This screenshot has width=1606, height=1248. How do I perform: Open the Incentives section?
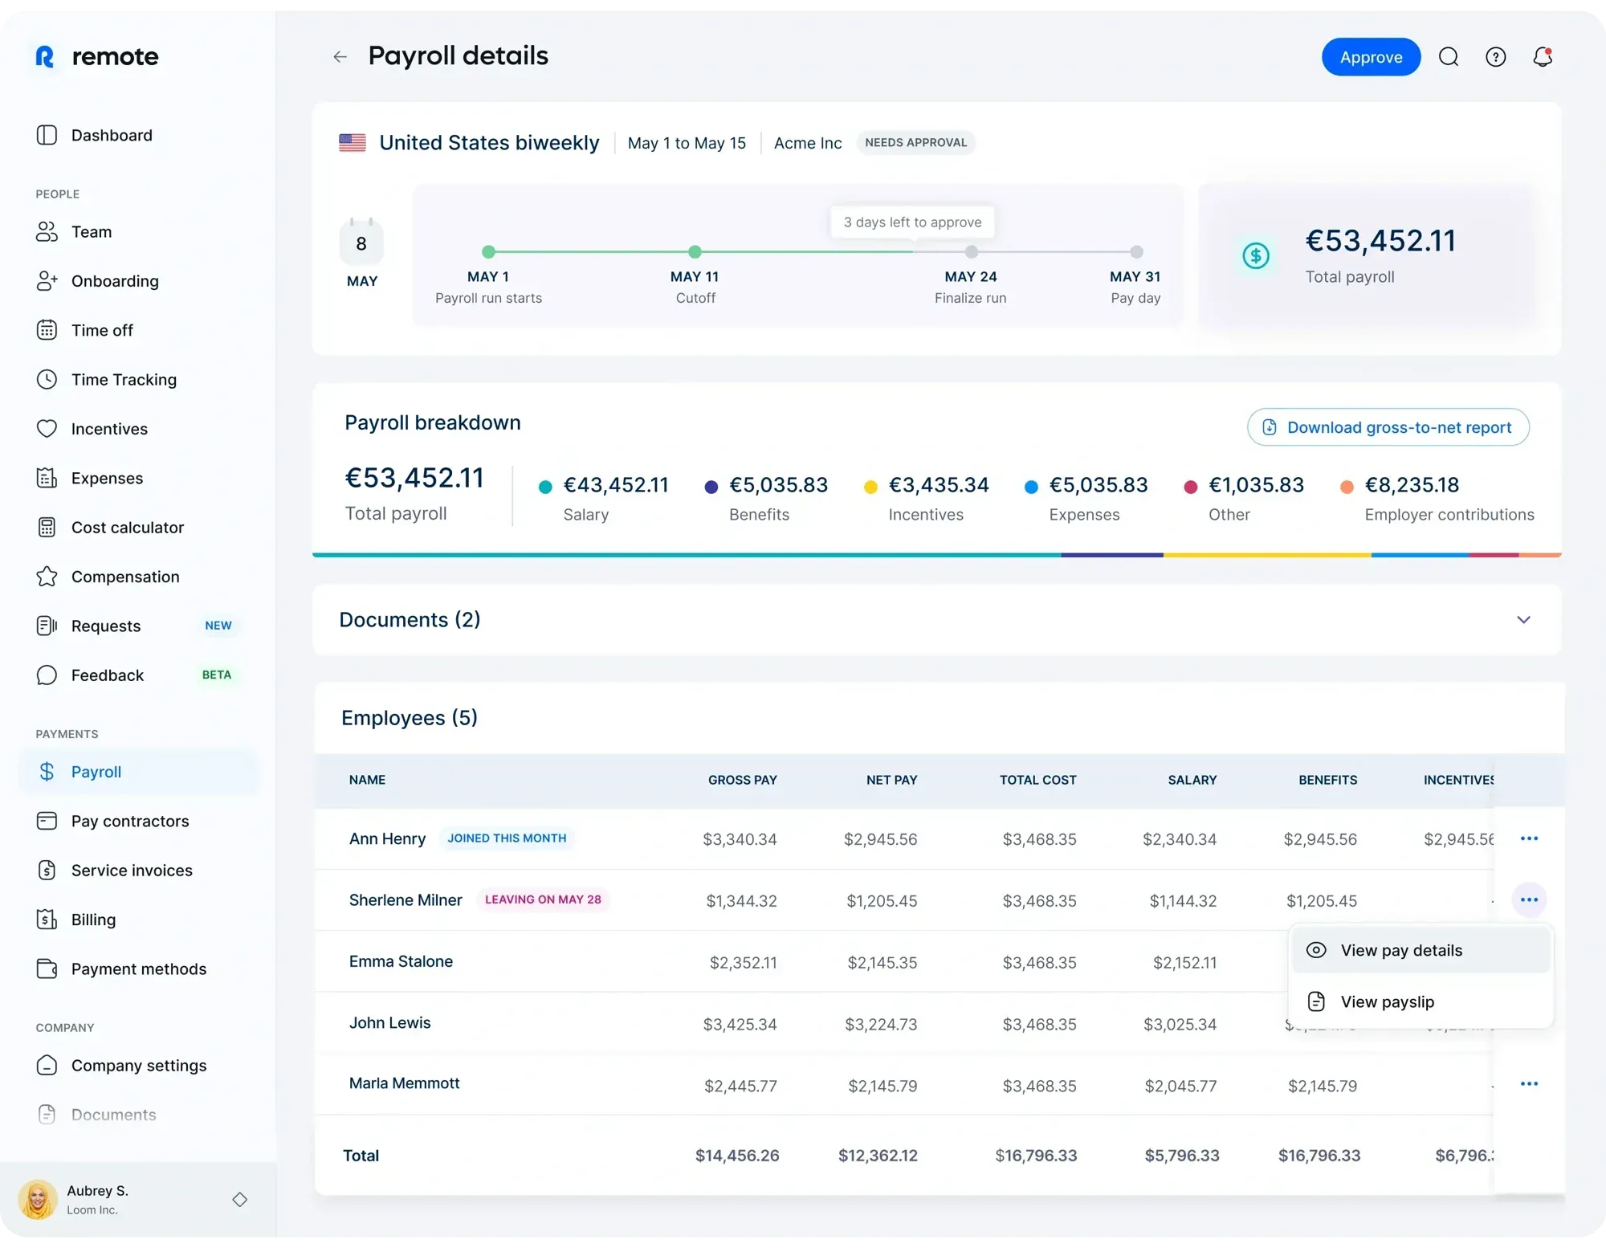[108, 429]
